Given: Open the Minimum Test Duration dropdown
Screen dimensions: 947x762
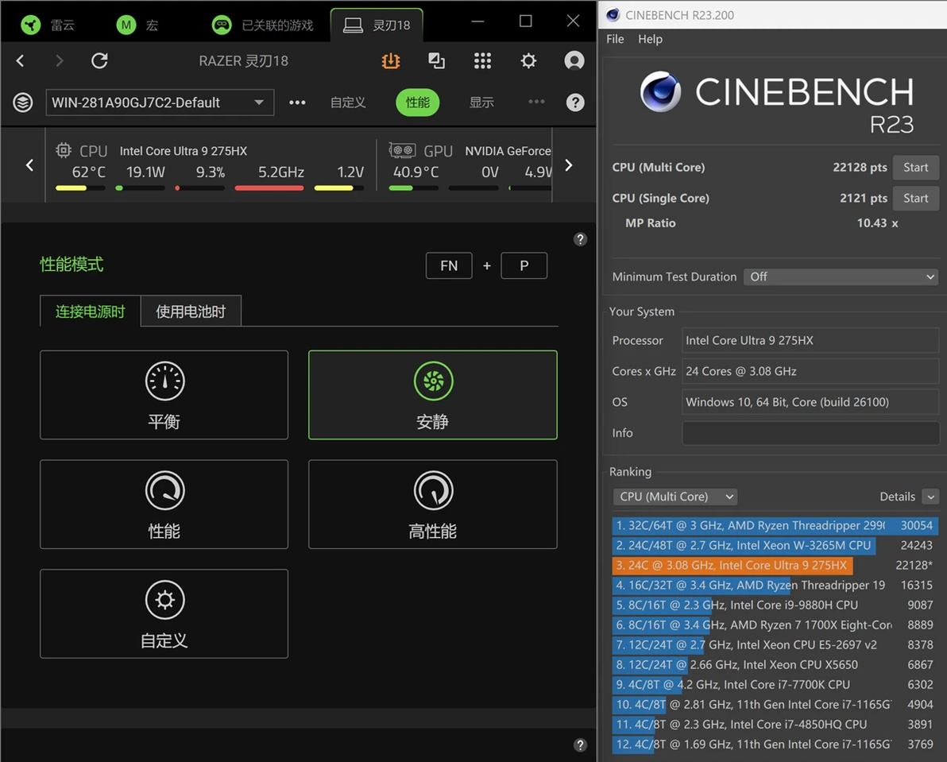Looking at the screenshot, I should (x=841, y=277).
